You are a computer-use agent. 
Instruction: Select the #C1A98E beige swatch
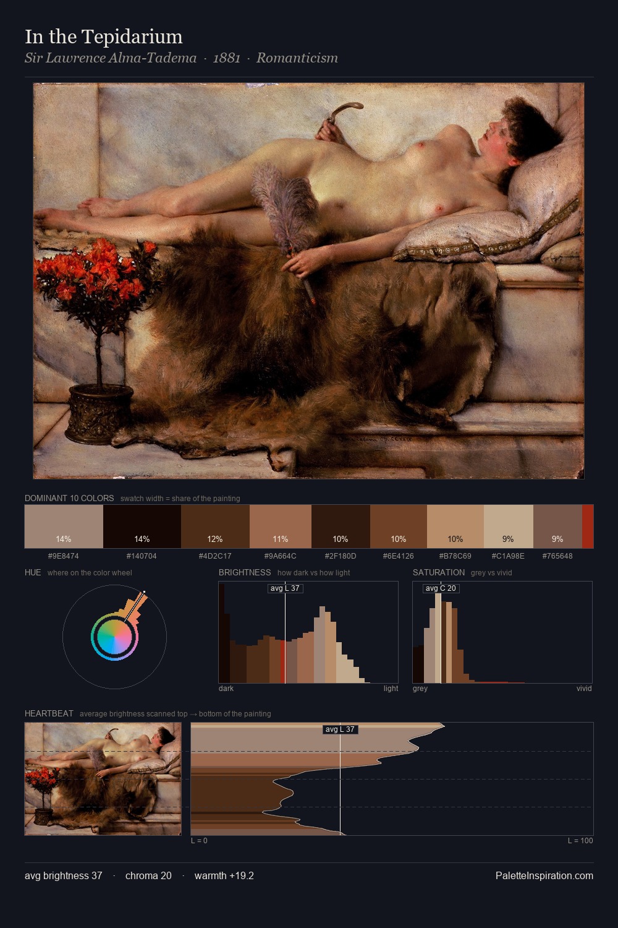coord(509,526)
